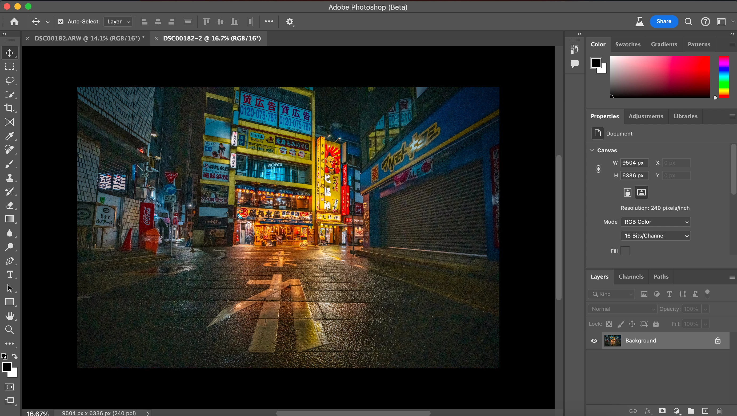
Task: Collapse the Canvas section
Action: (x=592, y=150)
